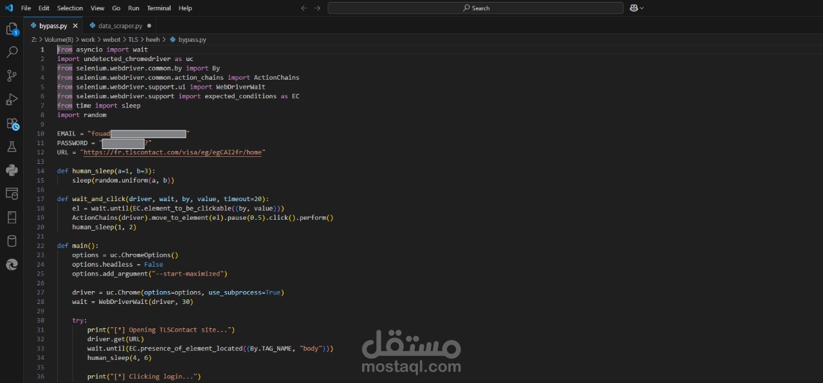Click the VS Code logo icon
823x383 pixels.
(x=9, y=8)
